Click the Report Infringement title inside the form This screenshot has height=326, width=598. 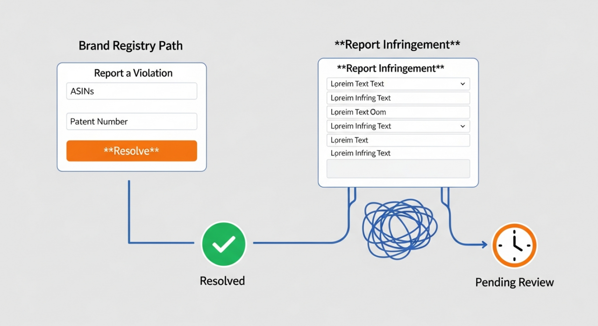pyautogui.click(x=390, y=68)
